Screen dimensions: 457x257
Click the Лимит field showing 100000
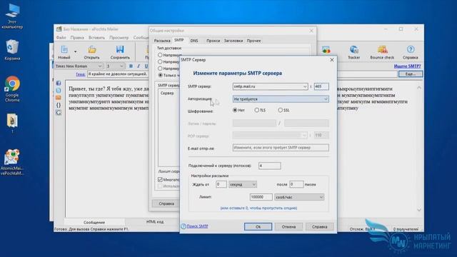point(261,197)
